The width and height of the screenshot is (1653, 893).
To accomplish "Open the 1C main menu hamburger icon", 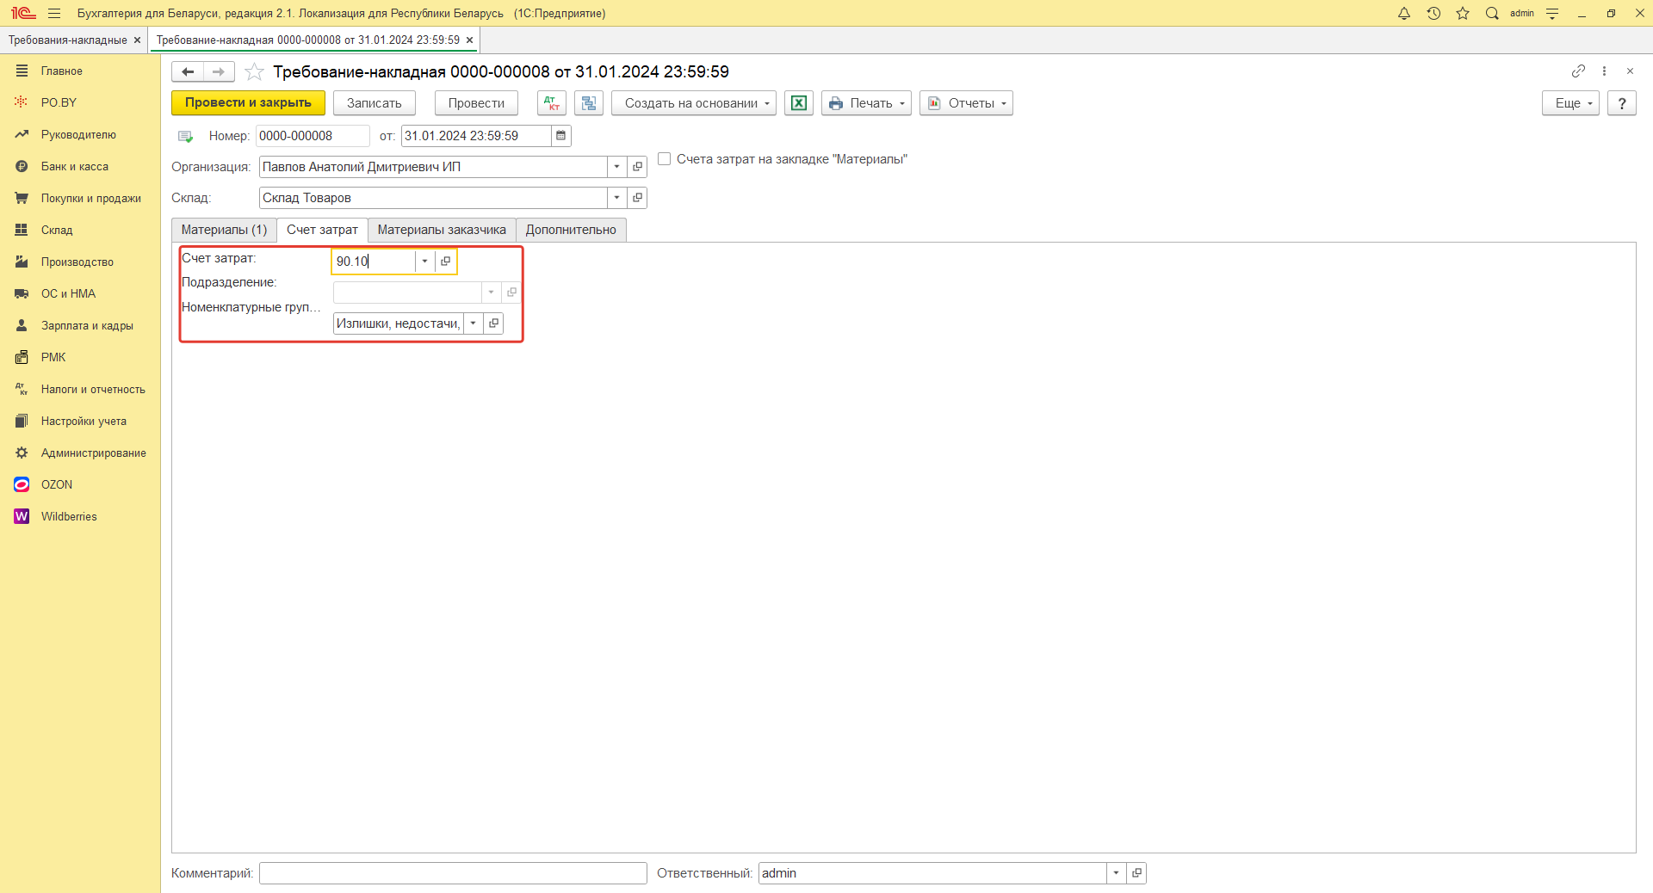I will tap(54, 13).
